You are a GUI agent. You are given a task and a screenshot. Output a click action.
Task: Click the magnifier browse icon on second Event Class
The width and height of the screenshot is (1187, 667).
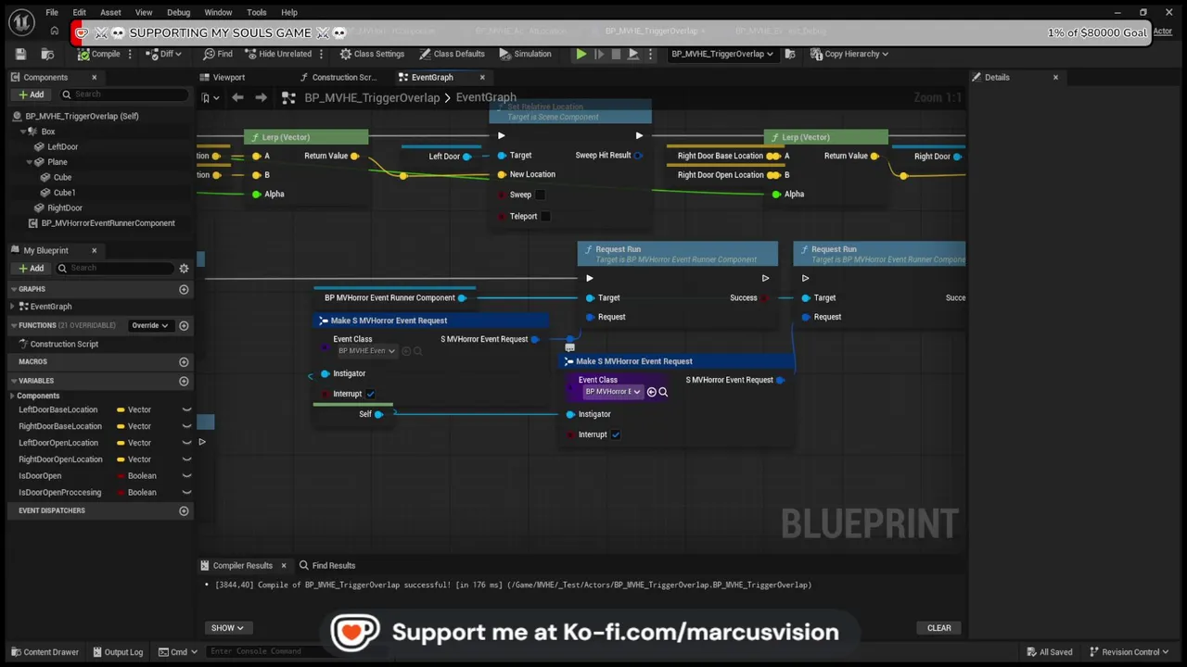pos(663,392)
